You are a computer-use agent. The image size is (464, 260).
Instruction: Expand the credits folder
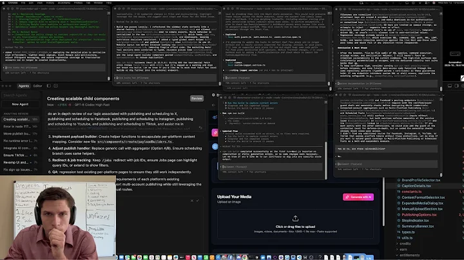point(405,243)
